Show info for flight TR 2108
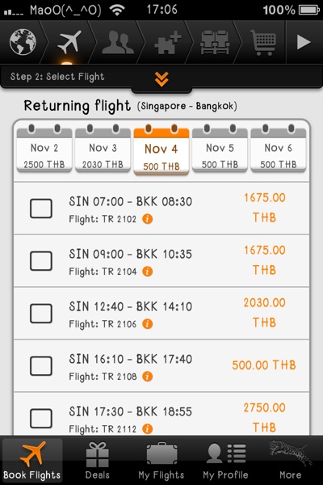 pyautogui.click(x=148, y=377)
